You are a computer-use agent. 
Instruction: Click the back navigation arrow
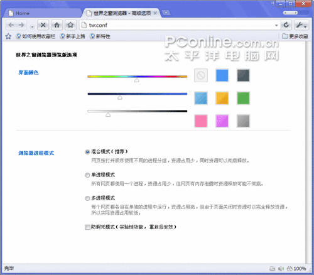(11, 25)
